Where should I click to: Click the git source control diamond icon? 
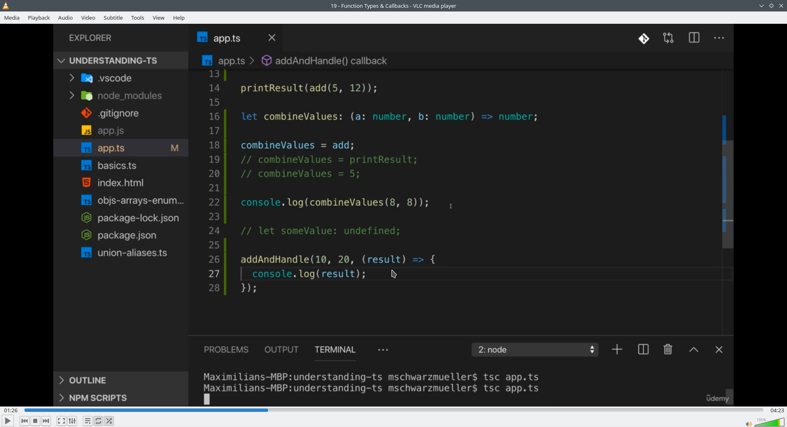click(644, 39)
